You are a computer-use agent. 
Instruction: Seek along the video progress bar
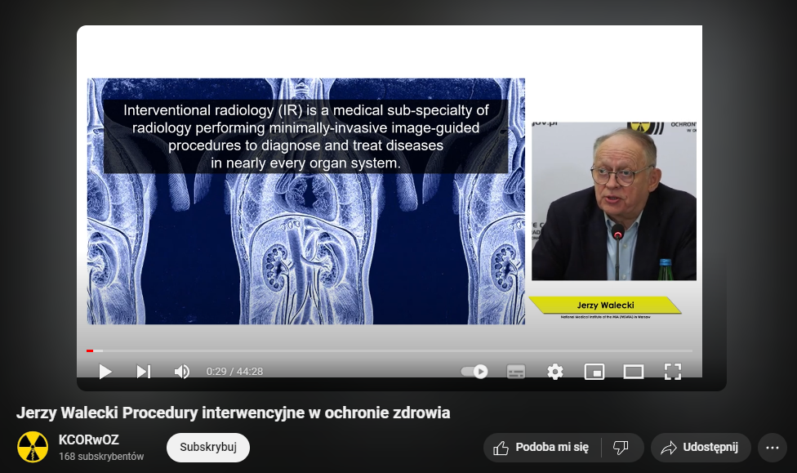(390, 351)
